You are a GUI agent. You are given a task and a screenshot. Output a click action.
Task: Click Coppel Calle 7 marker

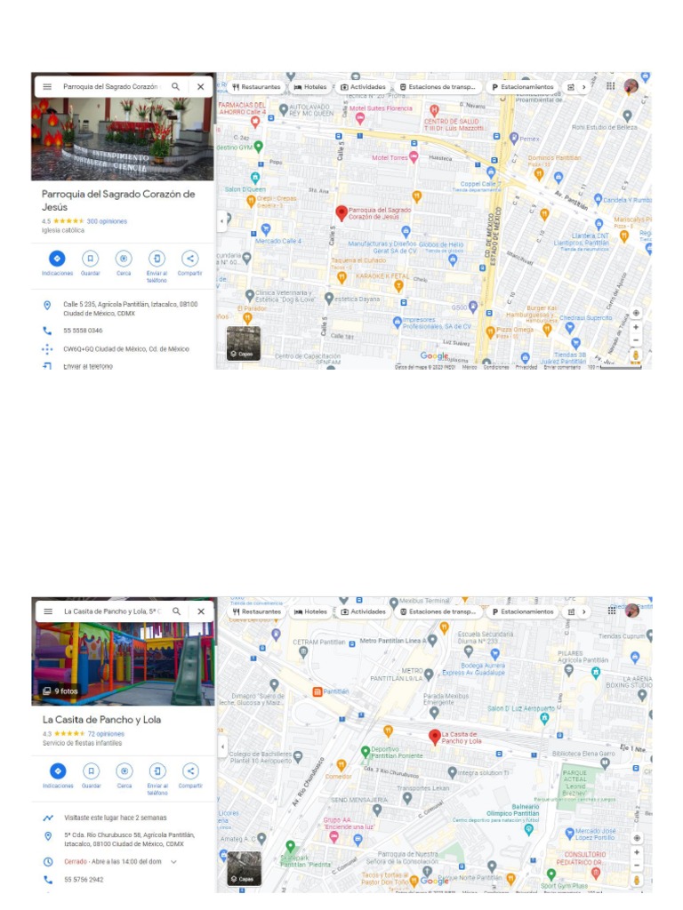coord(491,172)
